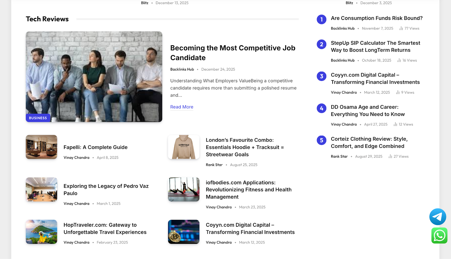451x259 pixels.
Task: Open iofbodies.com Applications article title
Action: [x=248, y=190]
